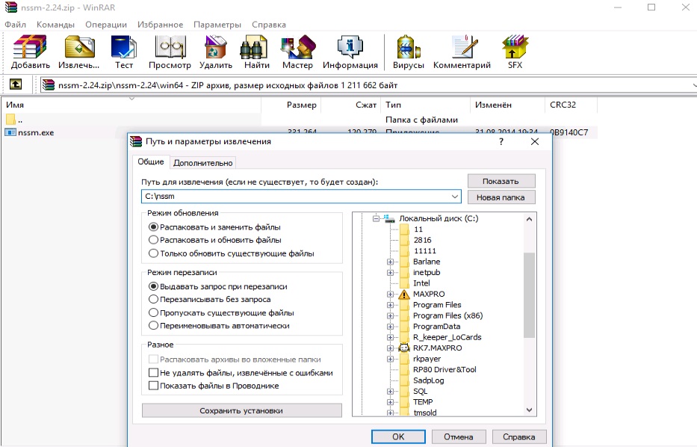
Task: Click the warning icon beside MAXPRO
Action: click(403, 294)
